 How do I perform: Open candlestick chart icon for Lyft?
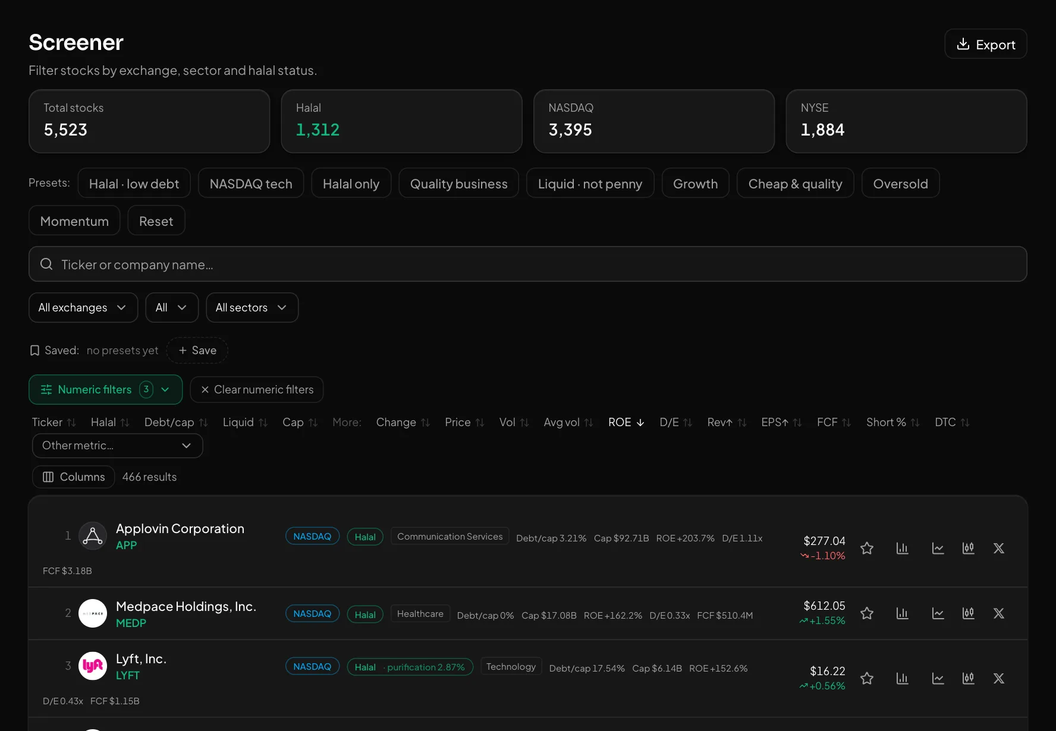point(969,678)
